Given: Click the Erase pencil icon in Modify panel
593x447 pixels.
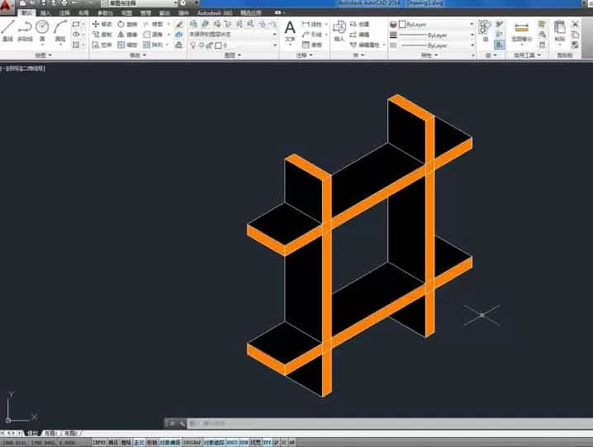Looking at the screenshot, I should (x=179, y=24).
